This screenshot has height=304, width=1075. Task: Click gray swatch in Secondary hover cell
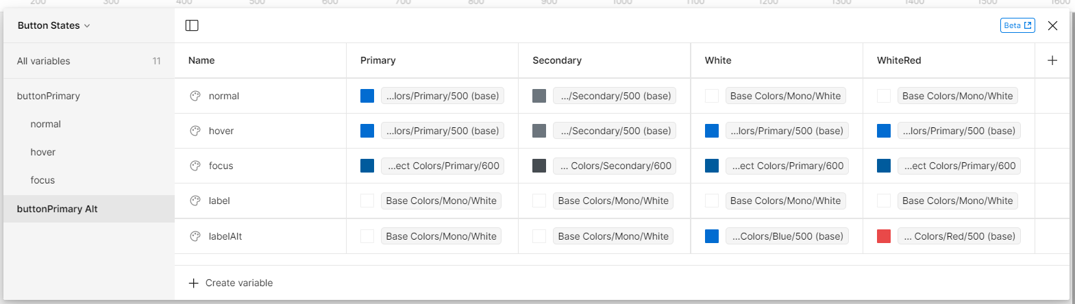point(539,131)
